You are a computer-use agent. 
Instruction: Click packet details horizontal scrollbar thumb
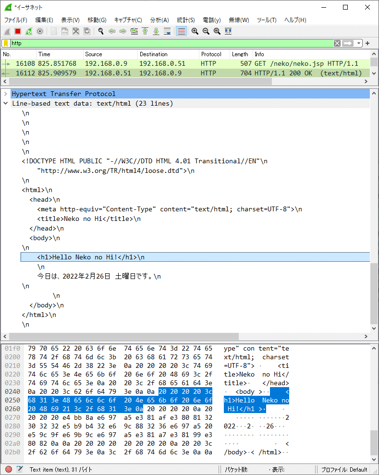pos(124,336)
